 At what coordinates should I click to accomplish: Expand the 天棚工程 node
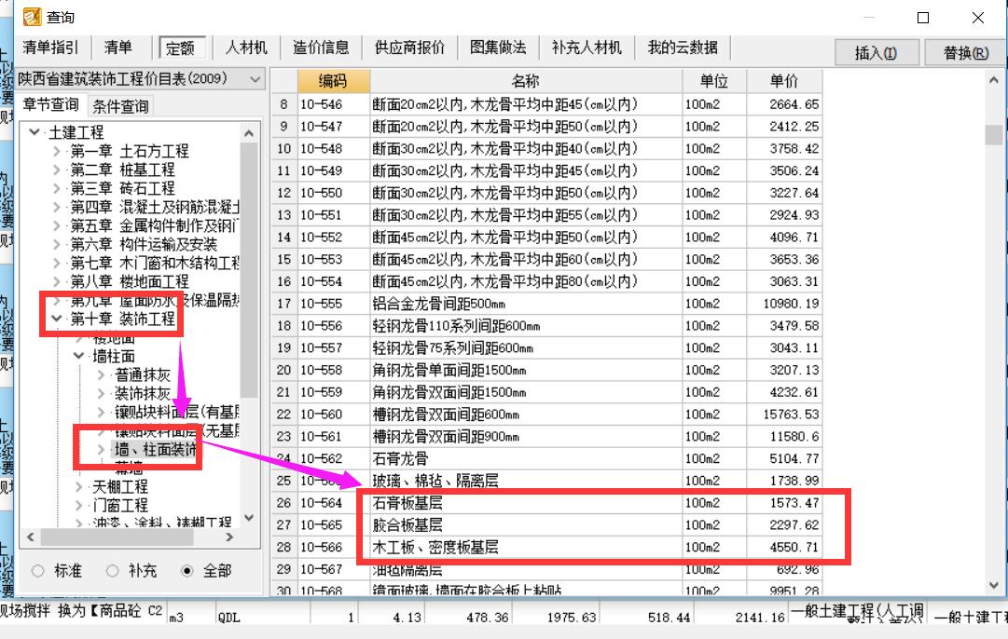click(79, 487)
